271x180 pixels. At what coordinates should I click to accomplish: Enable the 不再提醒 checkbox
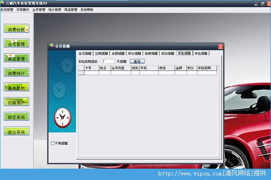pos(53,143)
